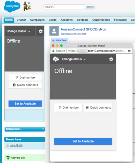Click the Salesforce cloud logo
This screenshot has height=163, width=135.
click(12, 6)
